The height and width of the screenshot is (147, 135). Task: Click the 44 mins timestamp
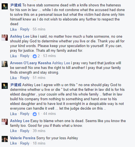click(x=49, y=114)
